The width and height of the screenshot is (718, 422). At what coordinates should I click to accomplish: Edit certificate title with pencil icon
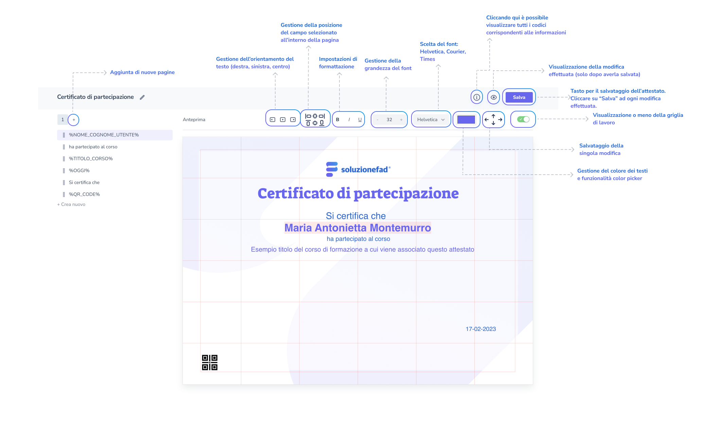pyautogui.click(x=142, y=97)
